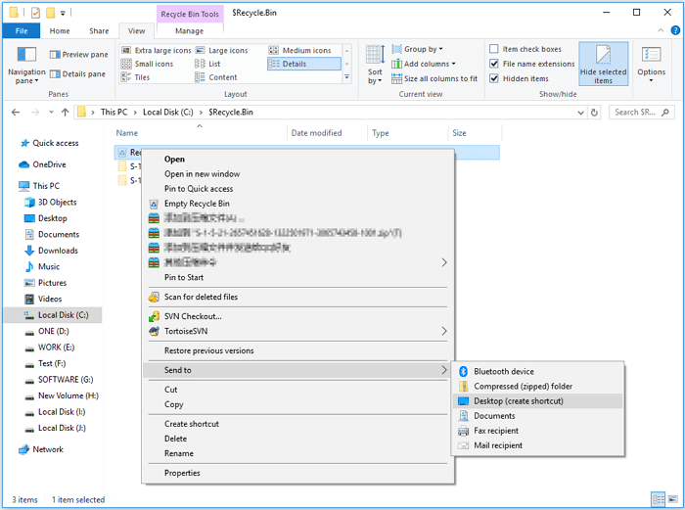685x510 pixels.
Task: Open the Add columns dropdown
Action: (x=428, y=64)
